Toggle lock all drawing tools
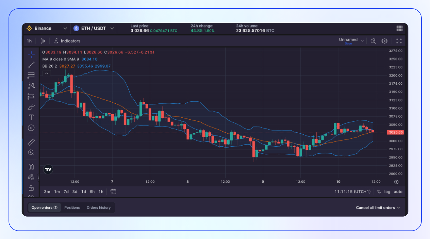The height and width of the screenshot is (239, 430). [31, 188]
